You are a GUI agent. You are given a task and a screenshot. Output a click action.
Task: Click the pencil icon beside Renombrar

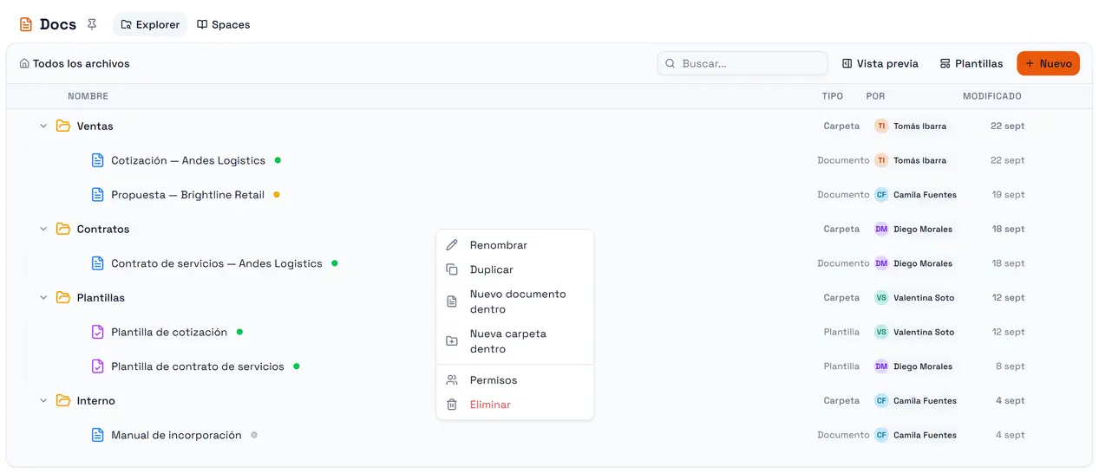tap(452, 245)
